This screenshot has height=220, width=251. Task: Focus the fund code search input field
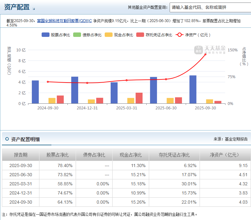click(x=210, y=7)
